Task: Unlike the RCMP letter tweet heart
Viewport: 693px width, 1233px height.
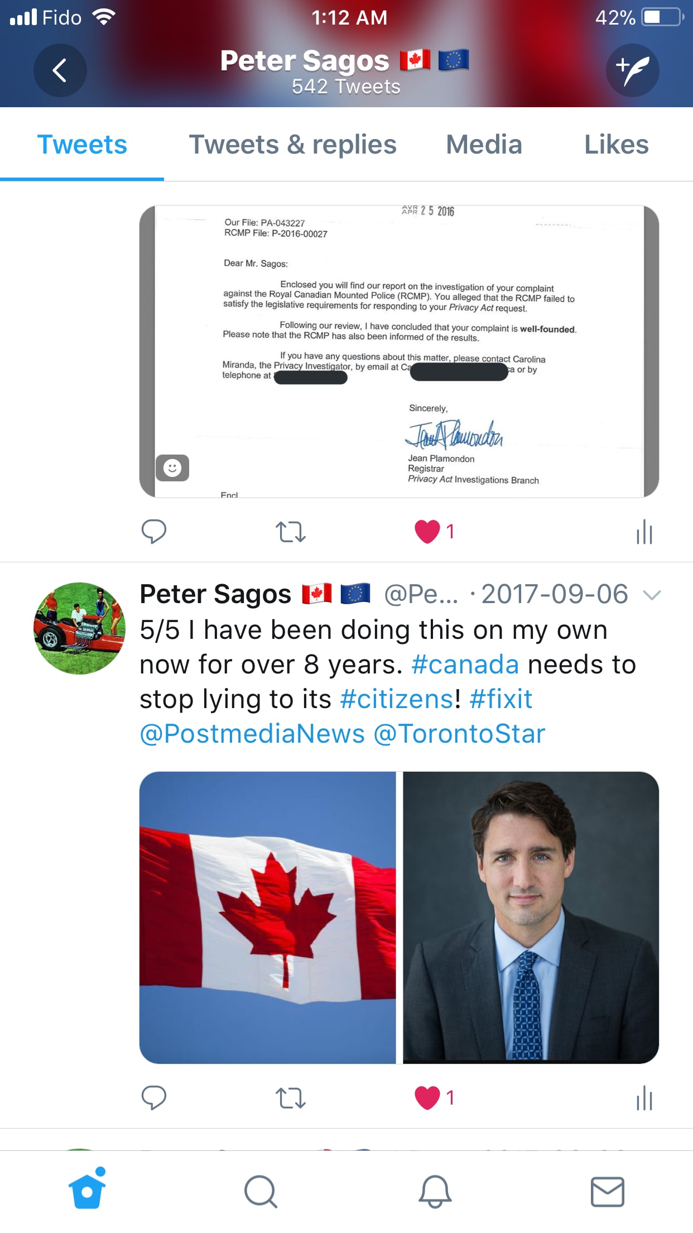Action: [427, 532]
